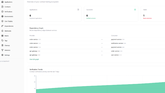This screenshot has width=165, height=93.
Task: Open the Tags page
Action: [x=6, y=41]
